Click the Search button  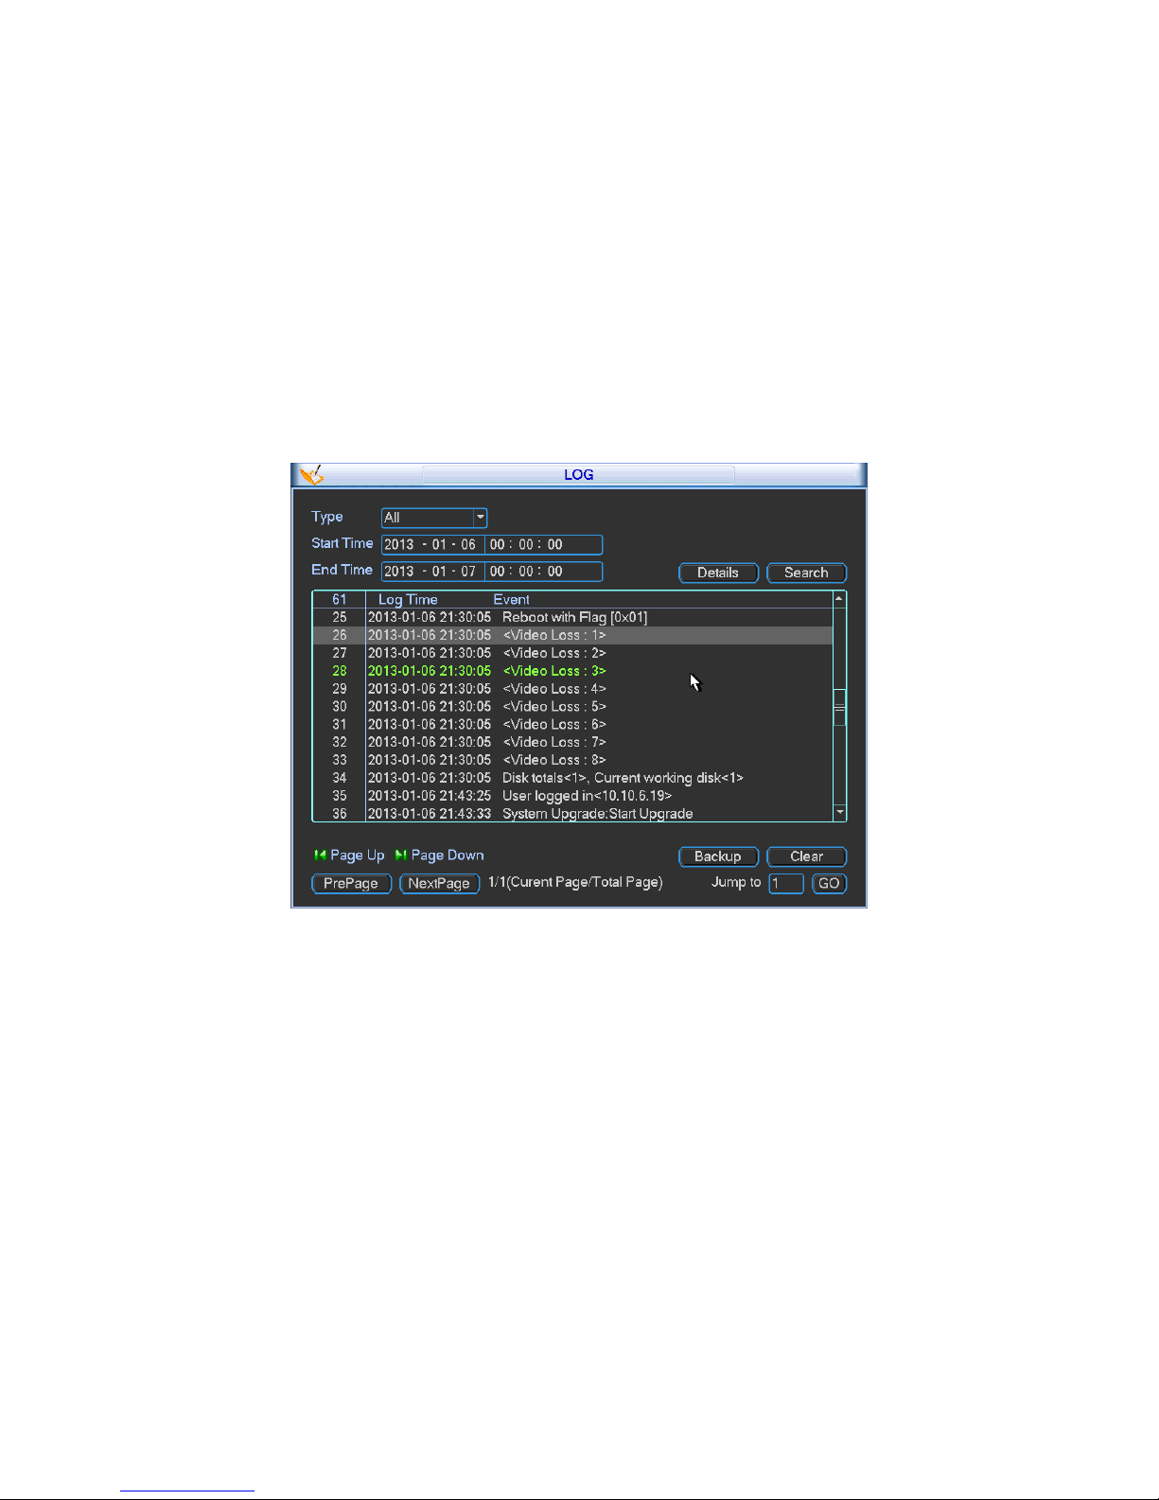806,573
